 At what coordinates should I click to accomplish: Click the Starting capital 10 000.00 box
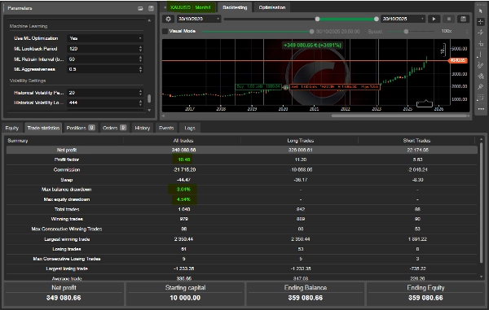(185, 294)
